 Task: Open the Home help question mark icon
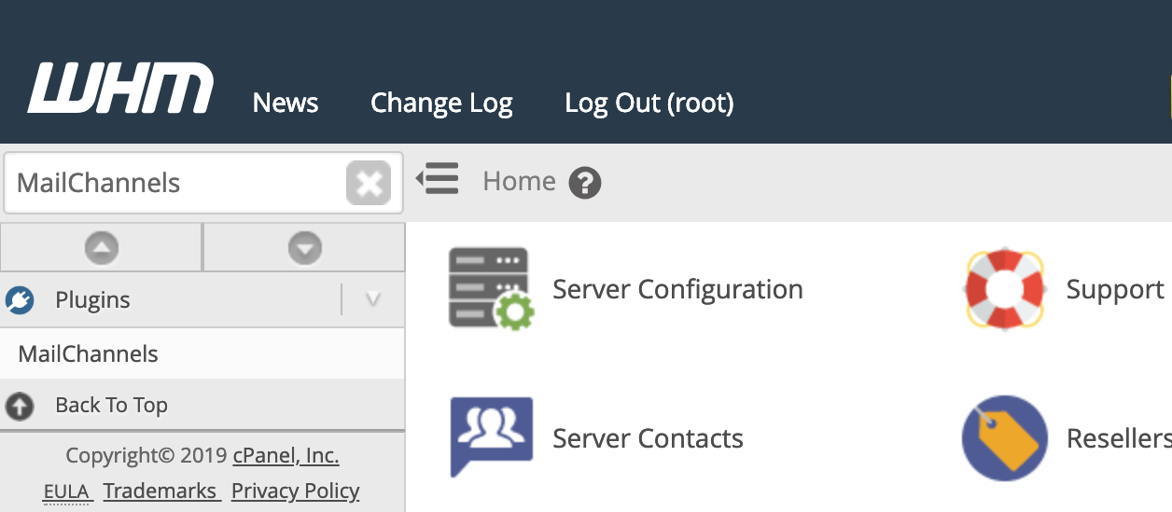585,182
